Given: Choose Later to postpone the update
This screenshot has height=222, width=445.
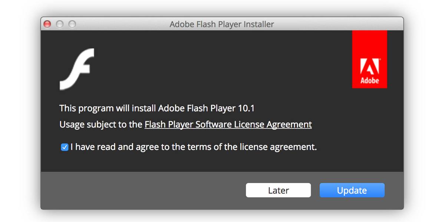Looking at the screenshot, I should [278, 190].
